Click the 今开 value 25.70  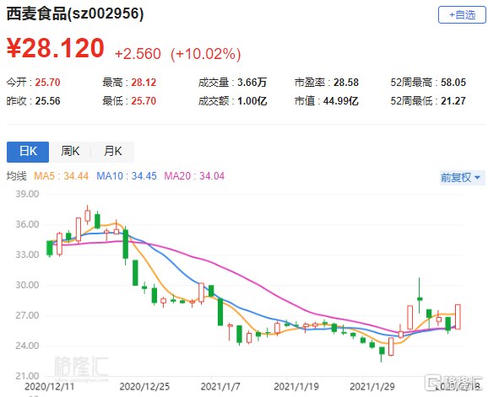click(47, 83)
